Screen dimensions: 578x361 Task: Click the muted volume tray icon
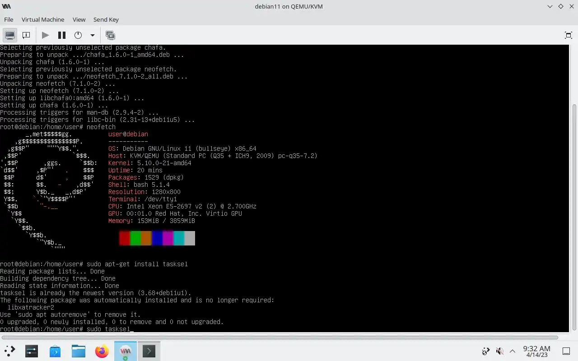(x=499, y=351)
